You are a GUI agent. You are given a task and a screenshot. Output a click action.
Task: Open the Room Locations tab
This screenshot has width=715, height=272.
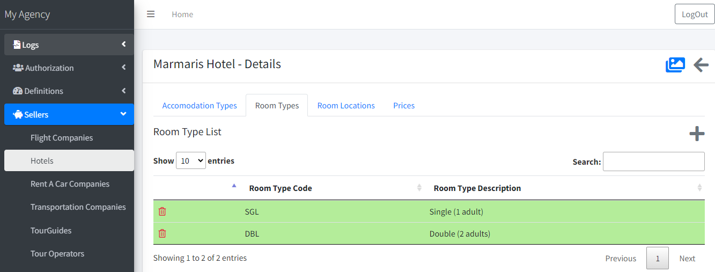(x=345, y=106)
